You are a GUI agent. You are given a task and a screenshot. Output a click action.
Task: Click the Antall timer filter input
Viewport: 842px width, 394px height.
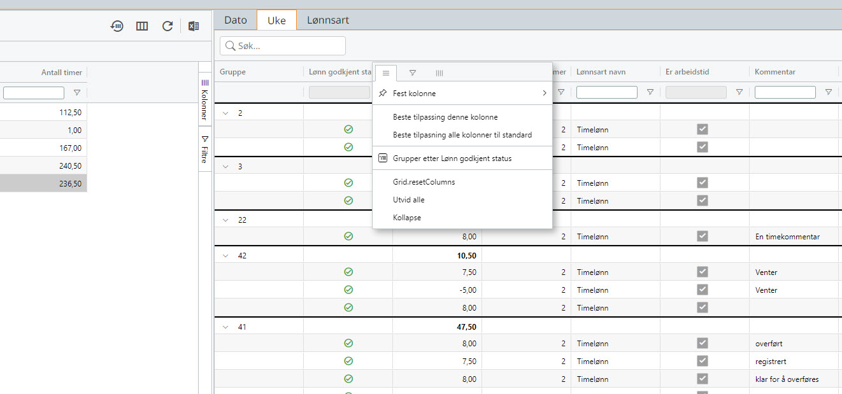click(34, 93)
